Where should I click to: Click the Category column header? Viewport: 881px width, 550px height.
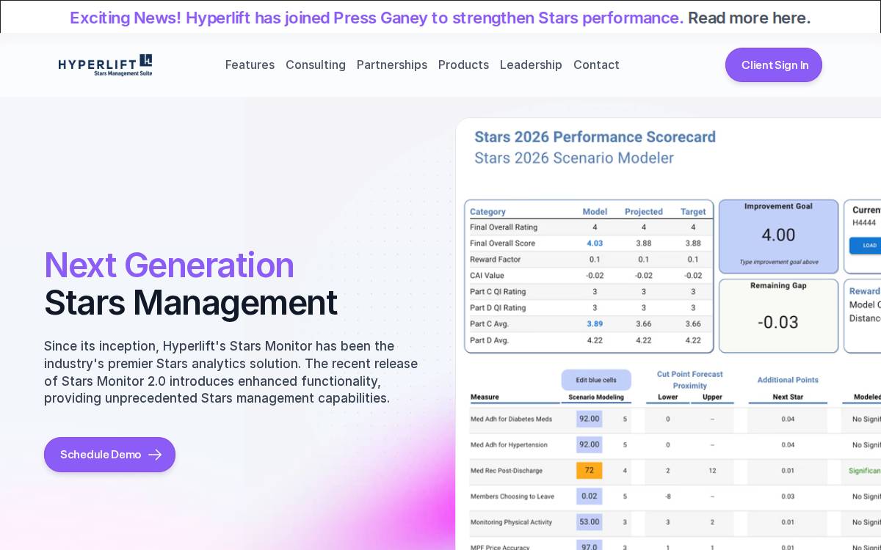488,211
